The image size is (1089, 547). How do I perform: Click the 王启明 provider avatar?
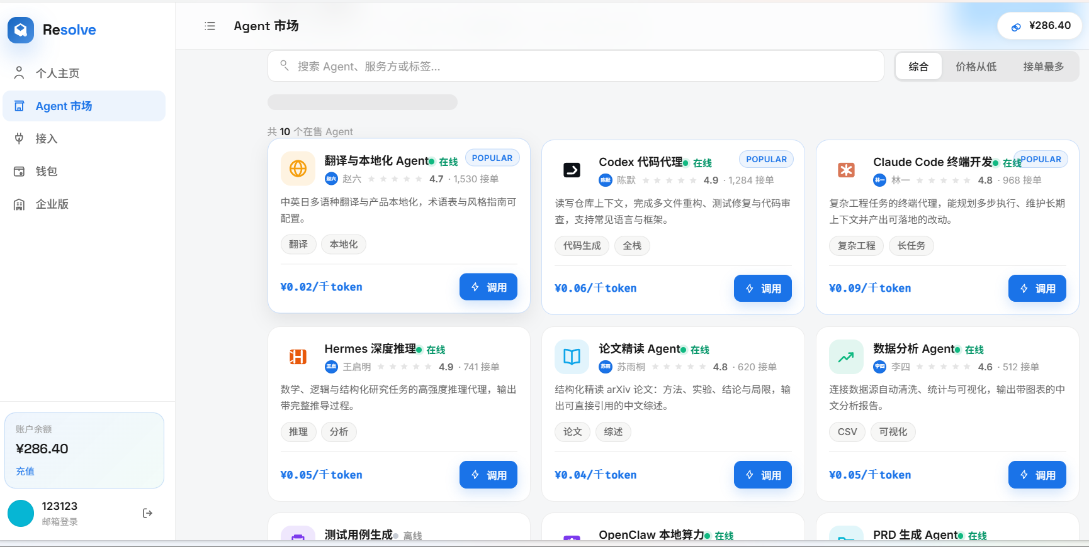331,367
